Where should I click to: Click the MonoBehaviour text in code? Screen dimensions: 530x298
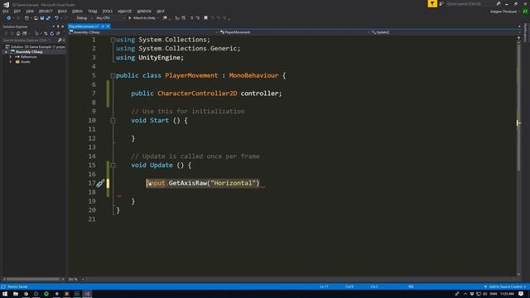(253, 75)
